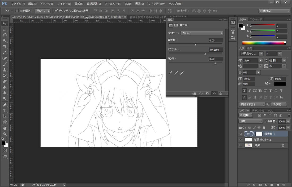
Task: Hide the 露光量 1 adjustment layer
Action: [241, 134]
